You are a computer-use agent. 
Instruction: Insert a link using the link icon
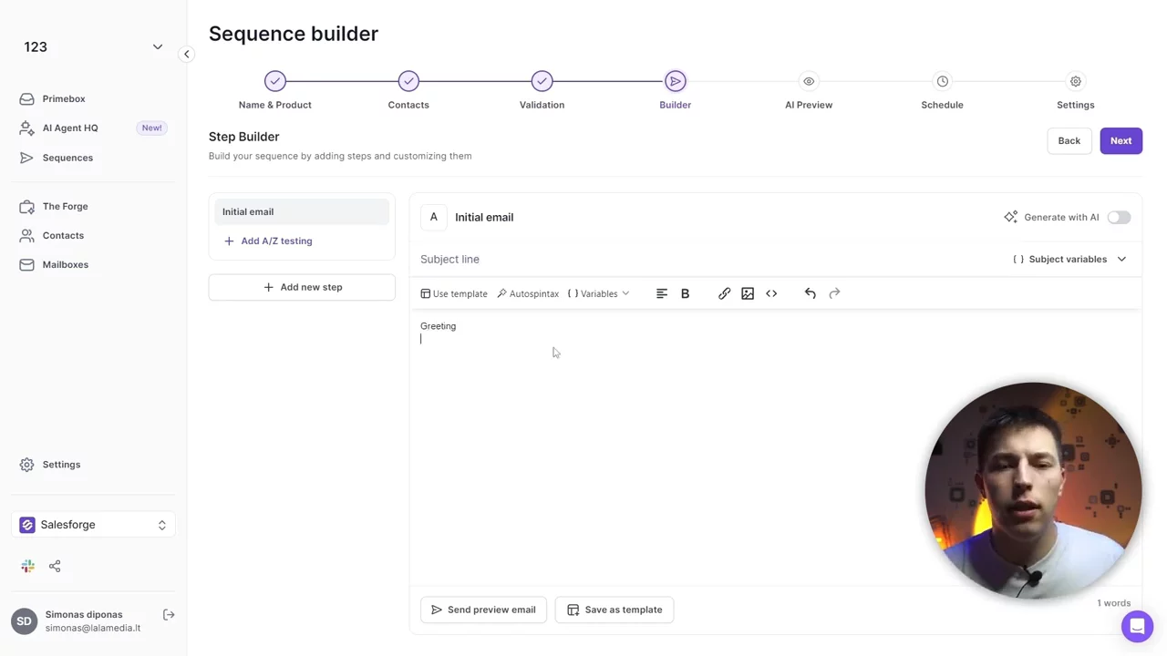coord(724,293)
